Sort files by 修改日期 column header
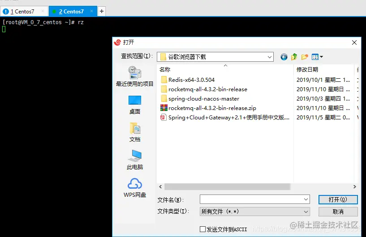This screenshot has height=237, width=366. (x=324, y=69)
